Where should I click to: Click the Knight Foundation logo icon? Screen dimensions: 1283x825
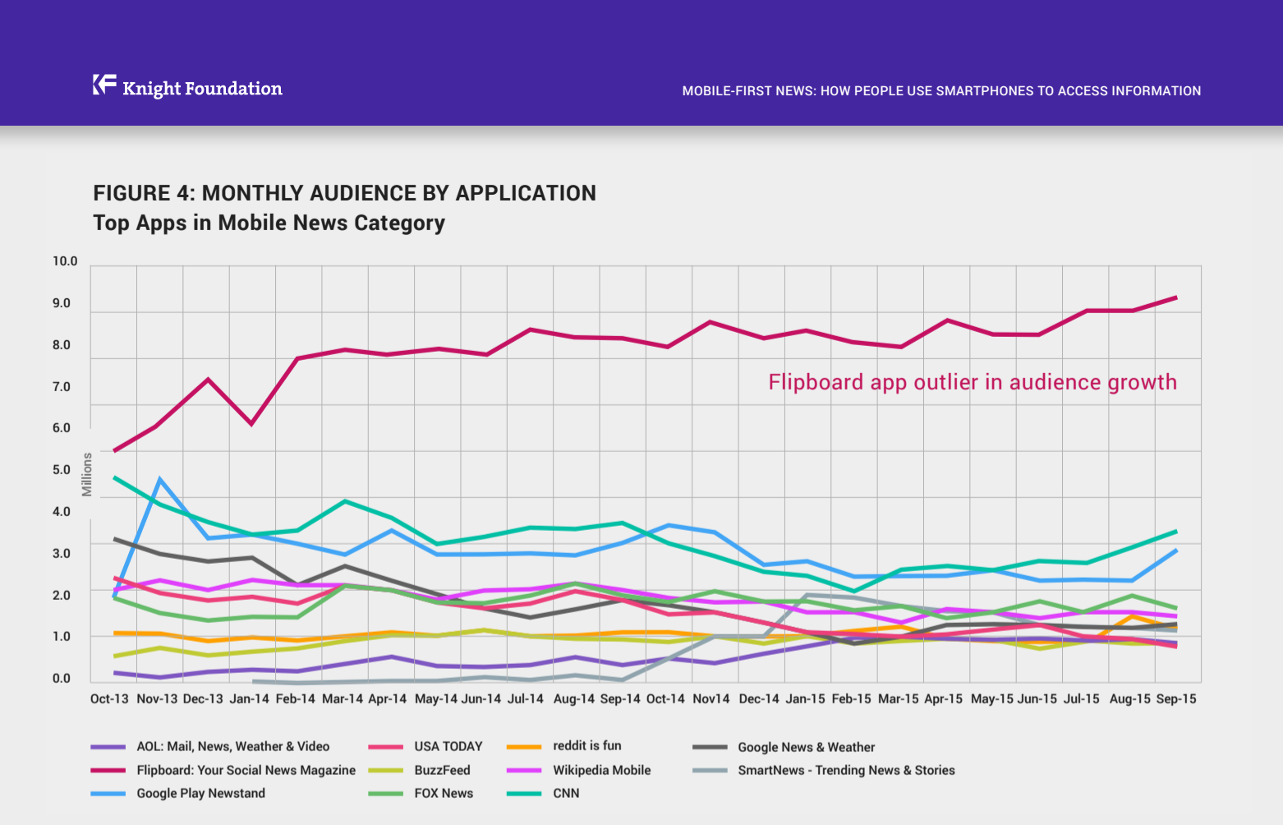[104, 84]
